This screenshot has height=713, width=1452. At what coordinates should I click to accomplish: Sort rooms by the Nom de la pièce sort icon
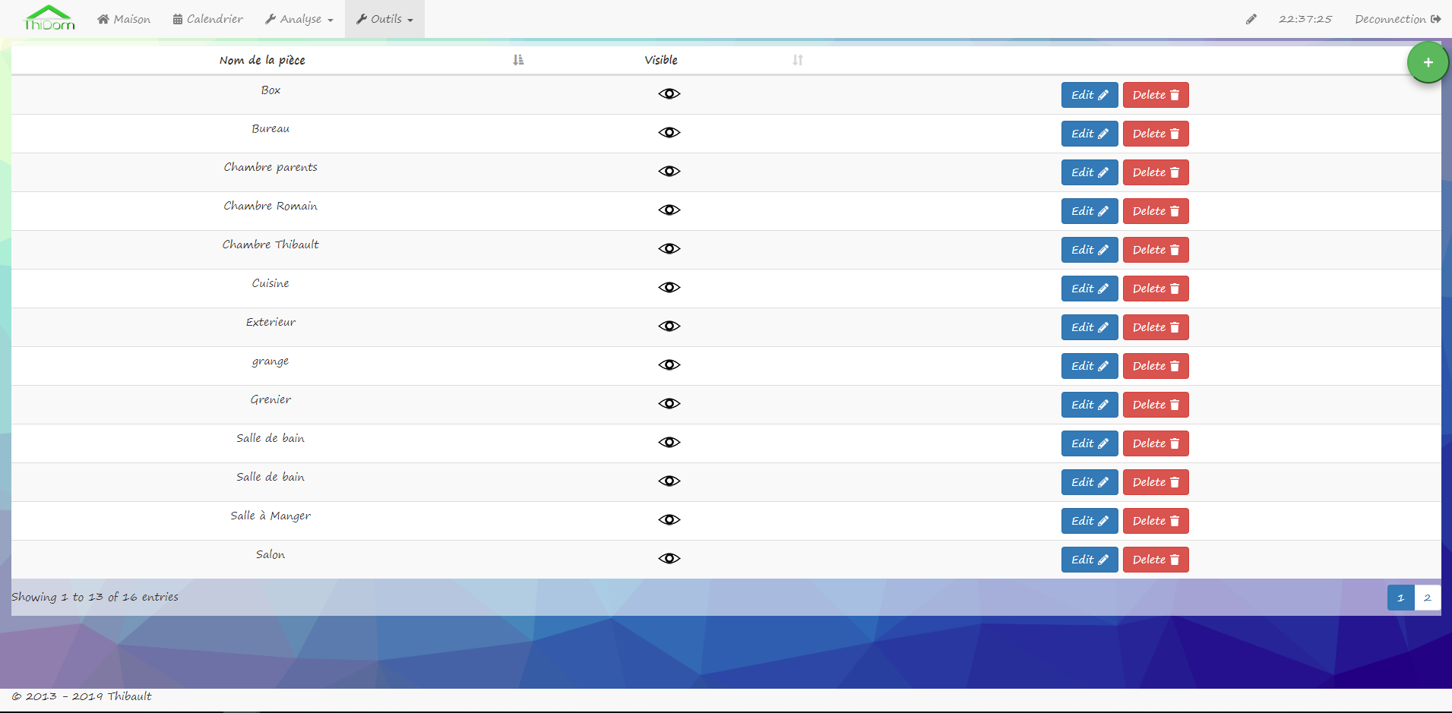coord(518,60)
